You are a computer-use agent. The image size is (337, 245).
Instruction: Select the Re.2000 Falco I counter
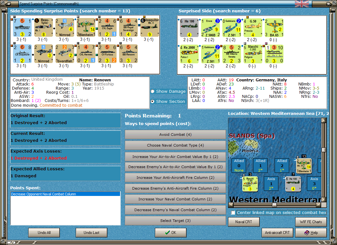pos(189,54)
